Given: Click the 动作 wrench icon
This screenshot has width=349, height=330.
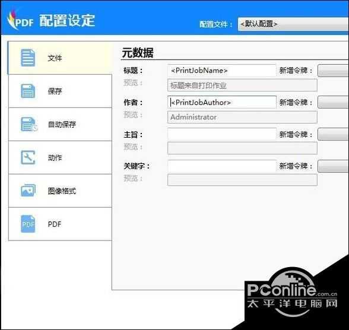Looking at the screenshot, I should pos(28,157).
